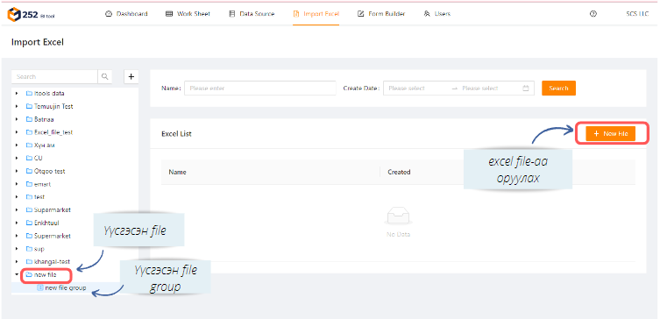Screen dimensions: 660x319
Task: Click the New File button
Action: pyautogui.click(x=610, y=133)
